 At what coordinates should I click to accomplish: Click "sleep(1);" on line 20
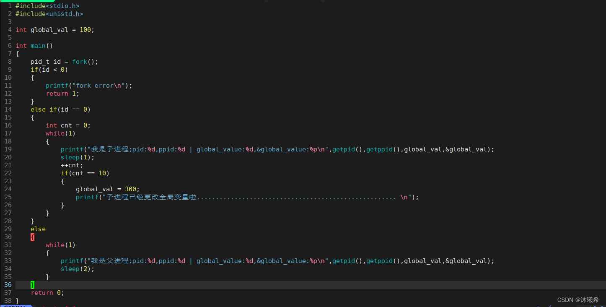coord(78,157)
